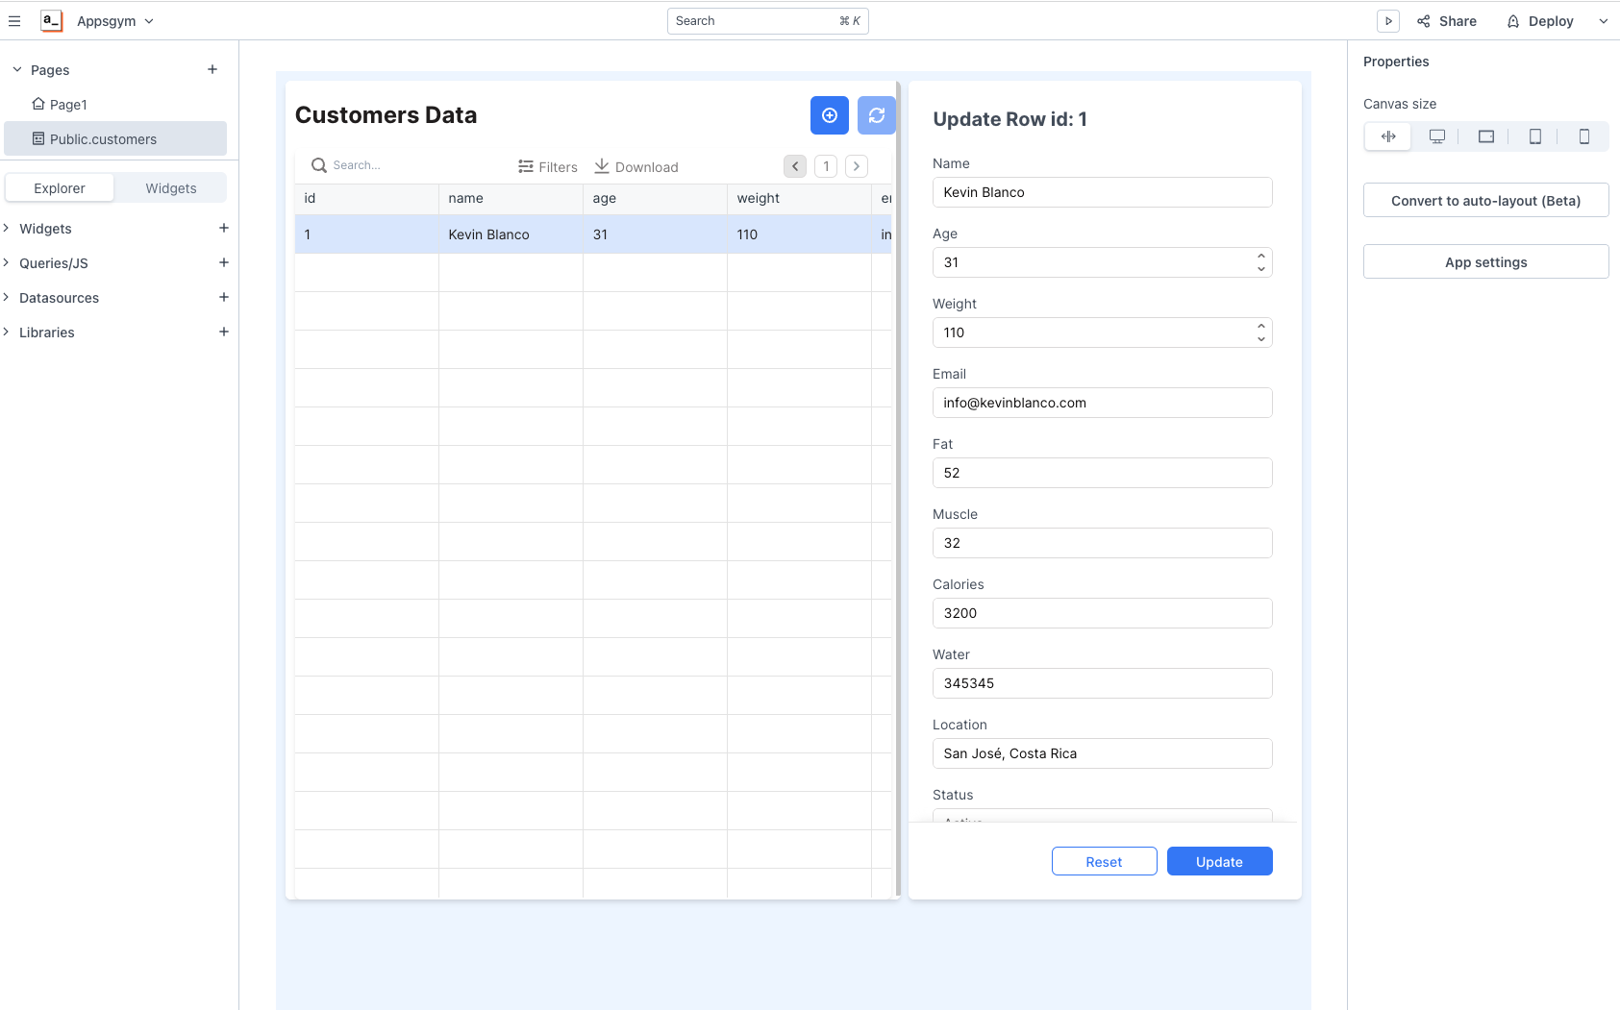
Task: Open the table Filters option
Action: pyautogui.click(x=547, y=166)
